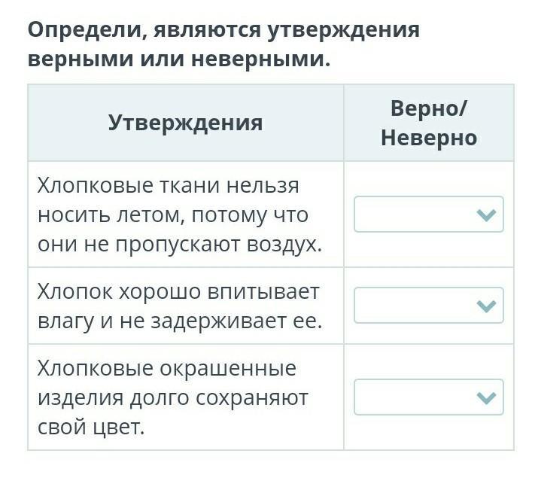Click the line 'изделия долго сохраняют'
Image resolution: width=535 pixels, height=487 pixels.
point(173,398)
